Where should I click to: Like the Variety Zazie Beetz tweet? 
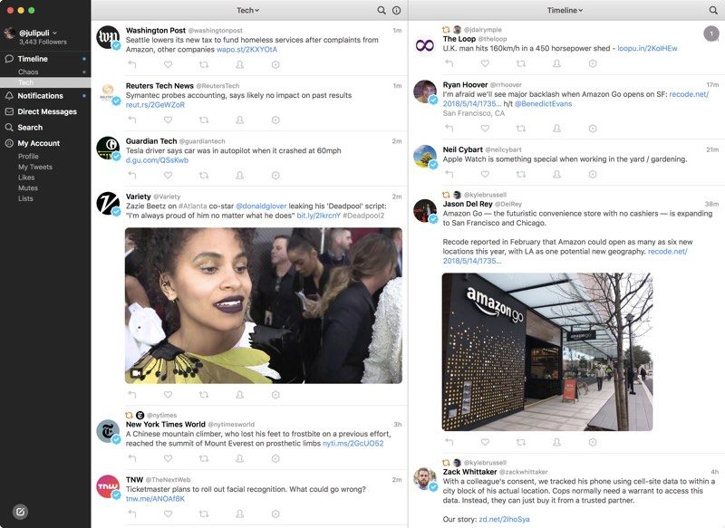[x=169, y=395]
